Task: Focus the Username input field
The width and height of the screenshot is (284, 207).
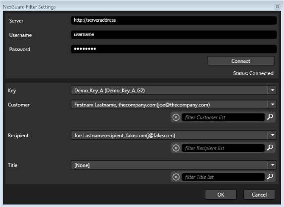Action: point(174,35)
